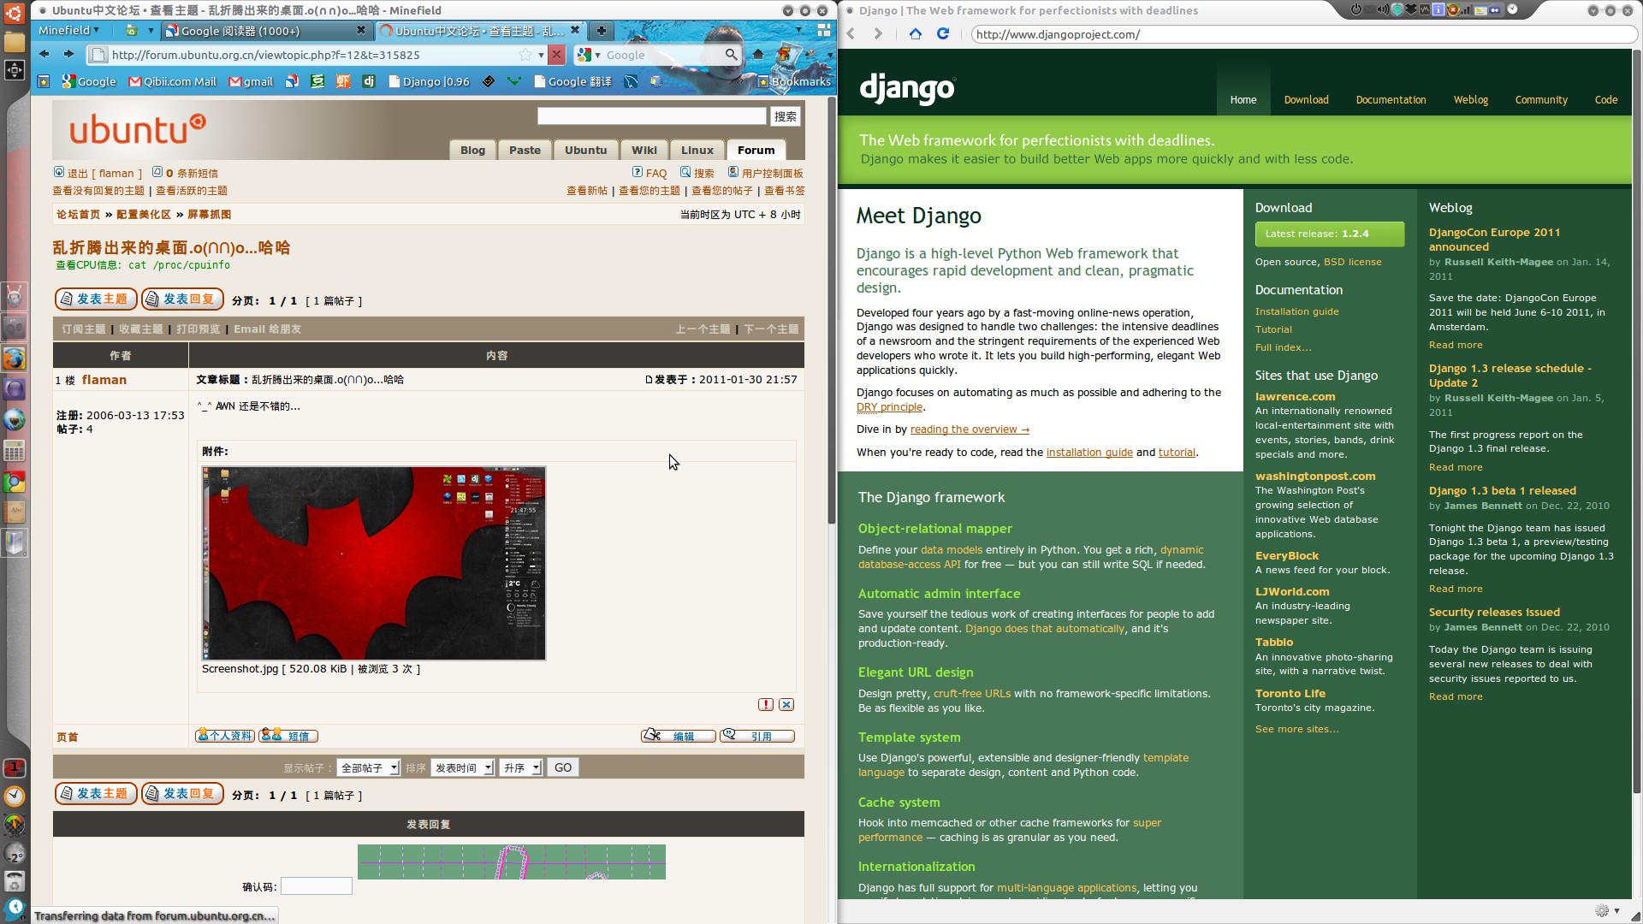Go back in the Minefield browser
Screen dimensions: 1643x924
point(44,54)
